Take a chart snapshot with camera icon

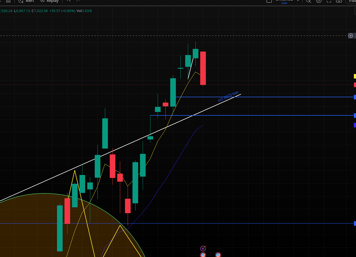339,1
